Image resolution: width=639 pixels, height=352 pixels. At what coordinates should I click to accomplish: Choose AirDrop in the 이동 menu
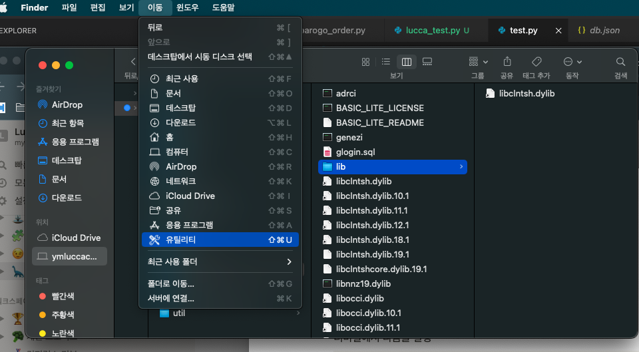pos(220,166)
